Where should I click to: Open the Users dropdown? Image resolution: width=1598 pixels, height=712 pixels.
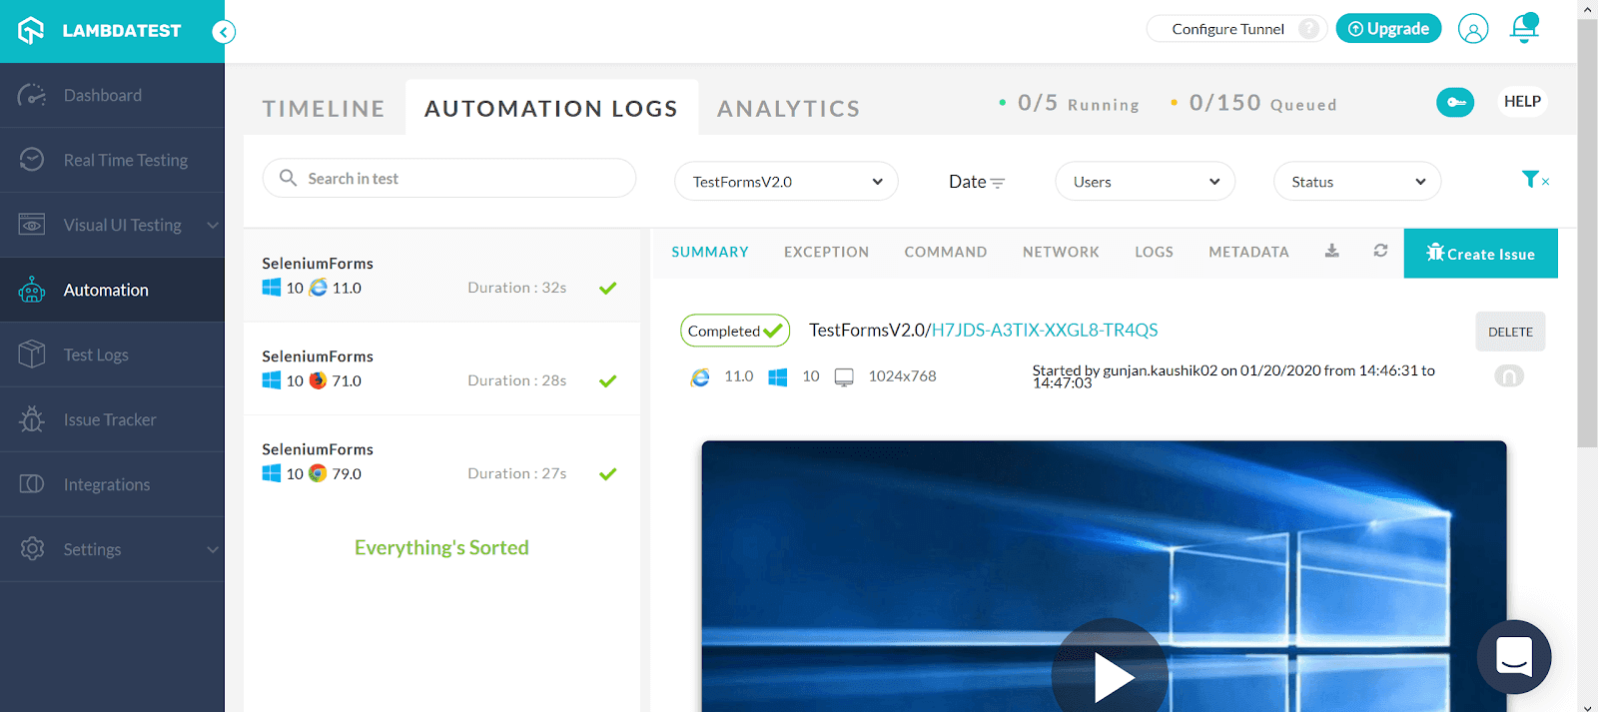pyautogui.click(x=1146, y=182)
